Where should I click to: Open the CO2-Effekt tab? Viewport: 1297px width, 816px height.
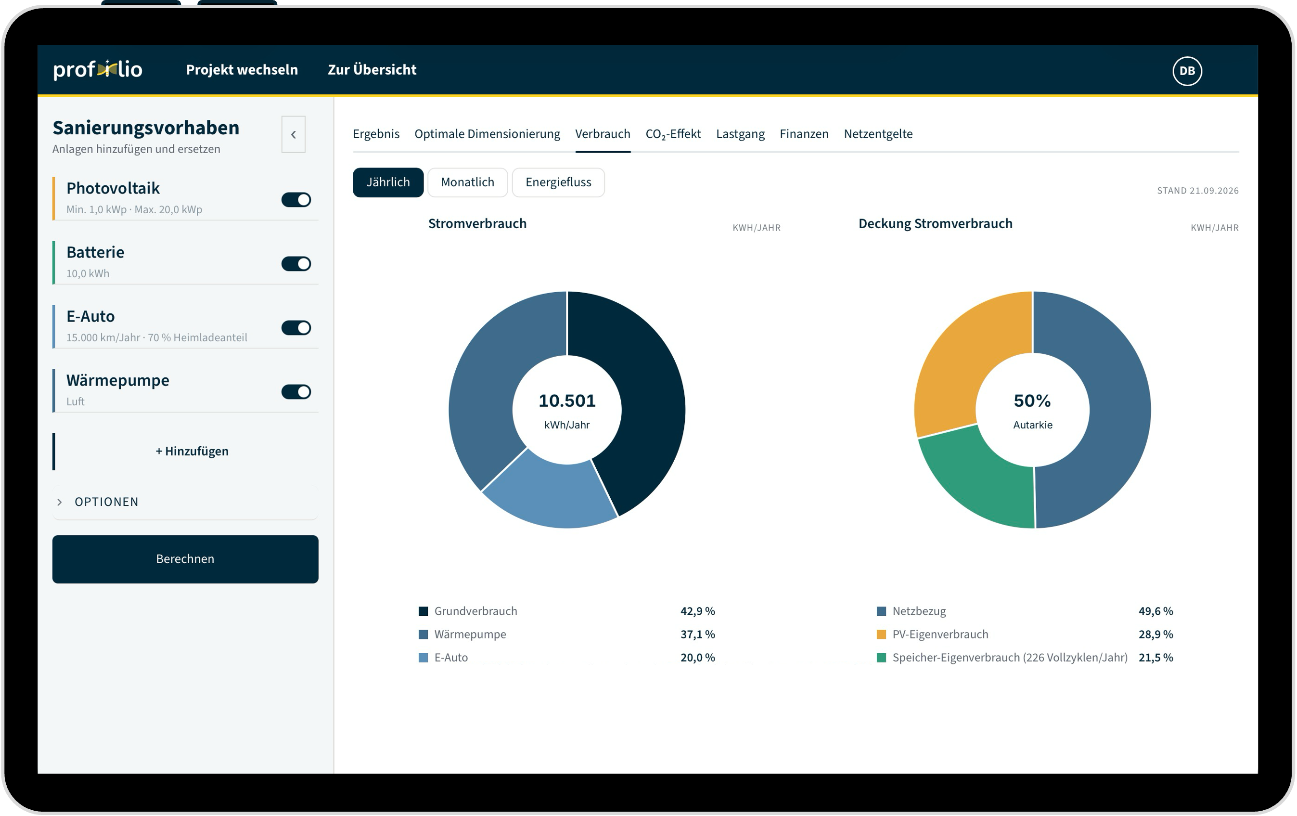click(x=673, y=134)
